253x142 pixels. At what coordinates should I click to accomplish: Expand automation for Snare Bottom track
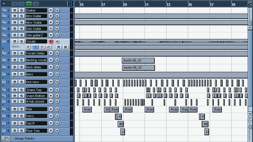tap(3, 97)
